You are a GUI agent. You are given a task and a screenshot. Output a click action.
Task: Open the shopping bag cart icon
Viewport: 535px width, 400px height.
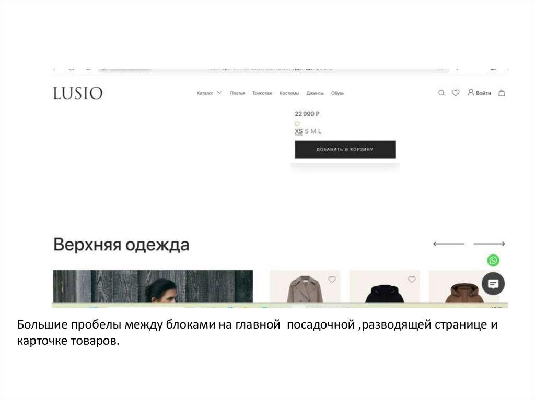tap(501, 93)
